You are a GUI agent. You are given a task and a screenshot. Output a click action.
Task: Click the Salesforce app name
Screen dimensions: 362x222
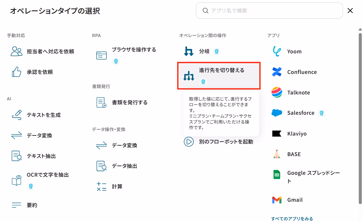point(301,113)
